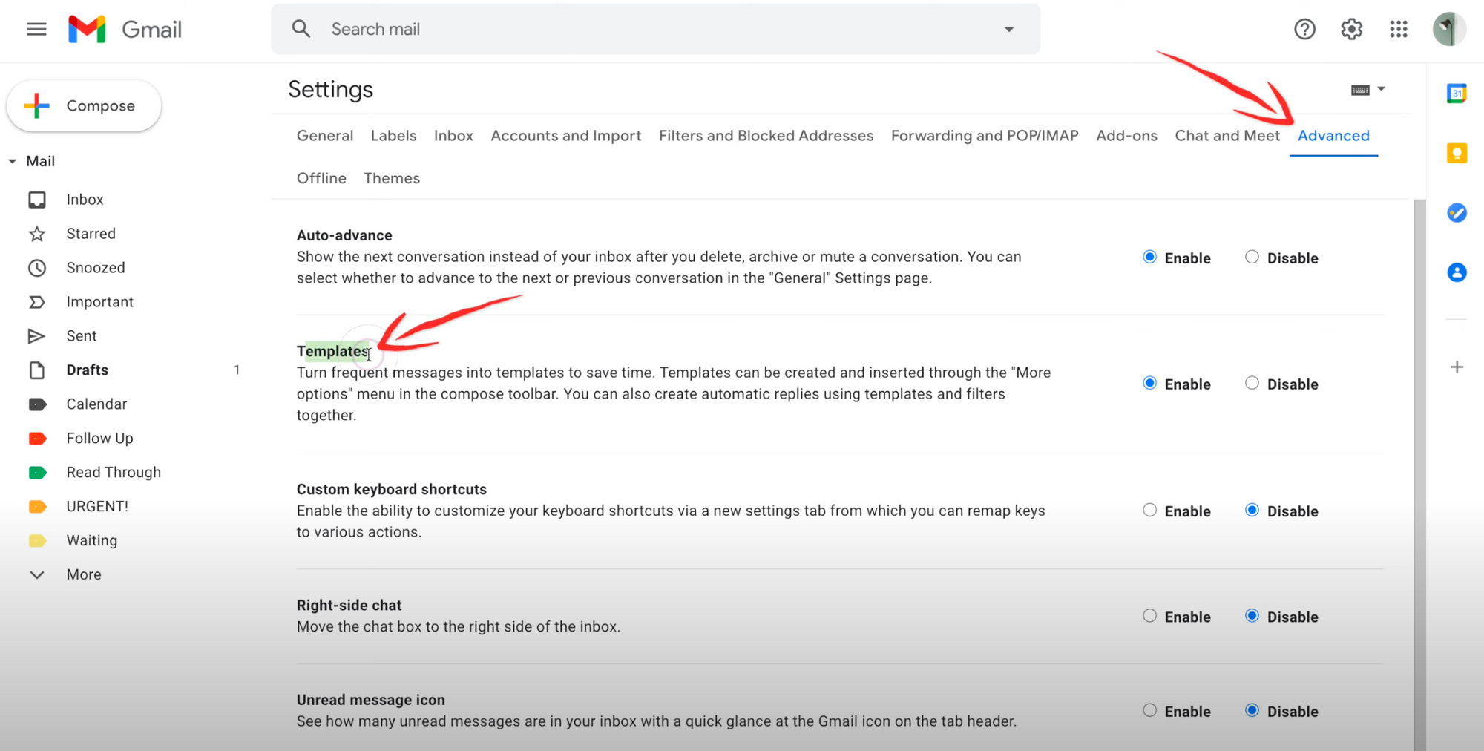The image size is (1484, 751).
Task: Open the Contacts side panel icon
Action: coord(1457,272)
